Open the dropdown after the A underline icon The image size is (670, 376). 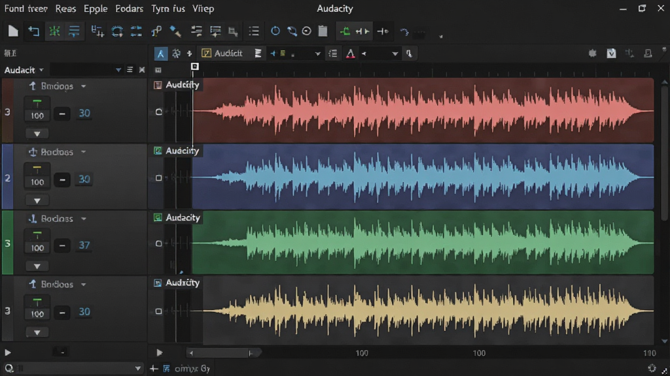point(395,54)
